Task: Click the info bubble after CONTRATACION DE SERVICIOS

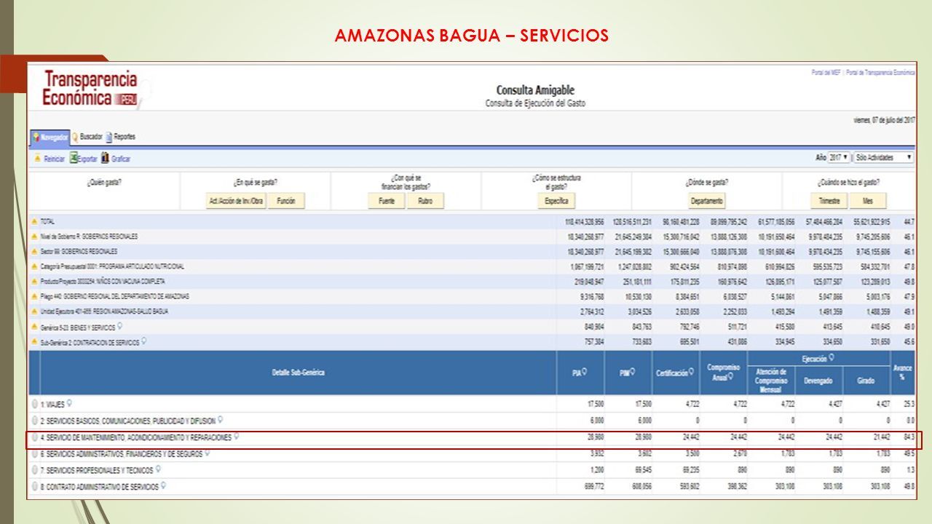Action: (144, 341)
